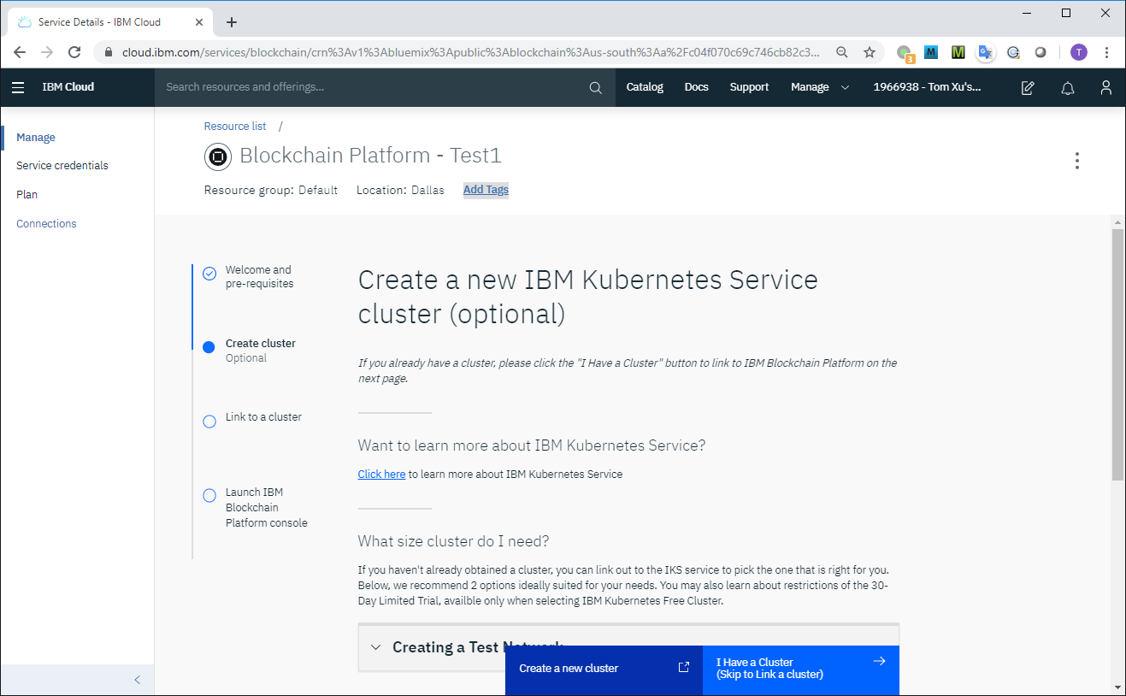Click the purple T Chrome profile icon

1079,52
